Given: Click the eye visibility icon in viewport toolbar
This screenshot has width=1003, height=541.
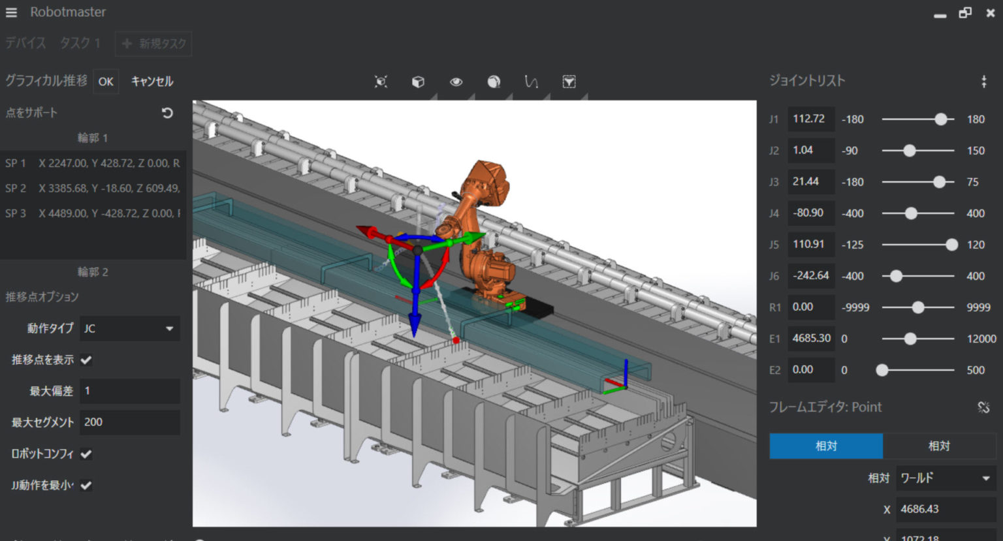Looking at the screenshot, I should (x=456, y=82).
